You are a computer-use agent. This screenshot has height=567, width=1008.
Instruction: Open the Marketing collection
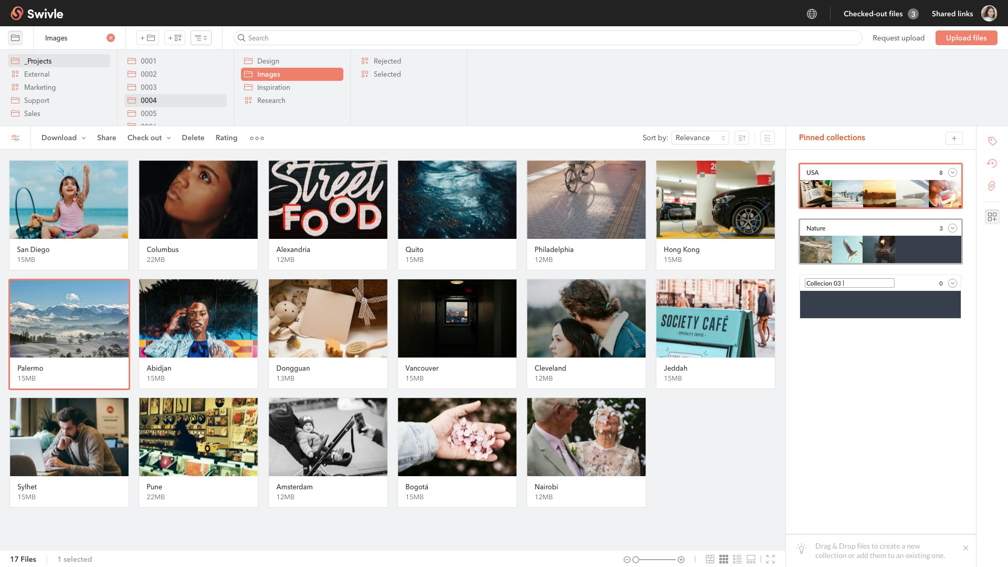39,87
